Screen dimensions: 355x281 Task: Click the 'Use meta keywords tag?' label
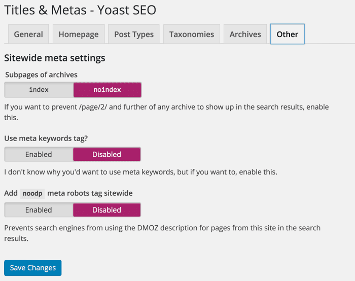pyautogui.click(x=49, y=138)
